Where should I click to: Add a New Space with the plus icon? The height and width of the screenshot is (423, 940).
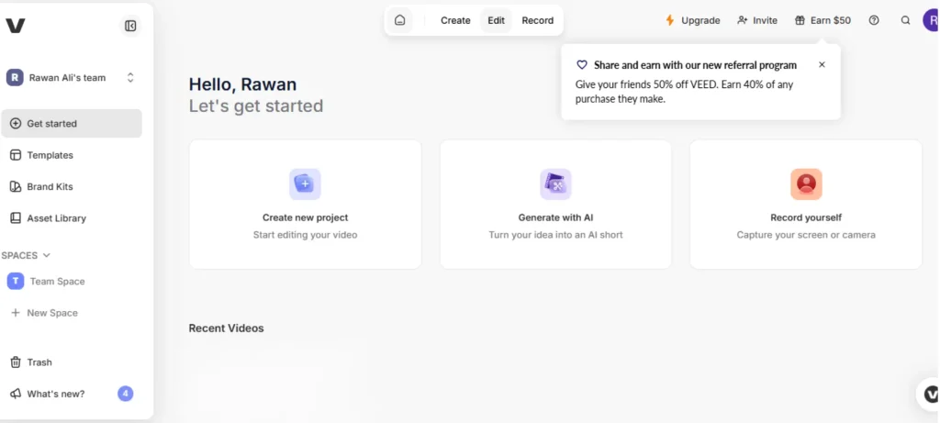coord(16,313)
